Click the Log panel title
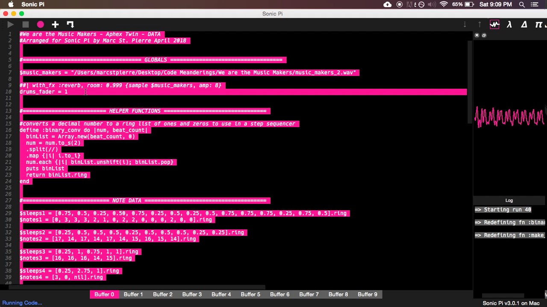The width and height of the screenshot is (547, 307). [x=509, y=200]
